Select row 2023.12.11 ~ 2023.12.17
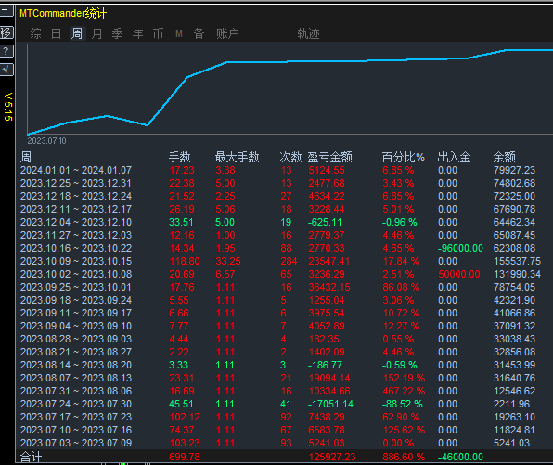This screenshot has width=553, height=465. click(x=280, y=209)
